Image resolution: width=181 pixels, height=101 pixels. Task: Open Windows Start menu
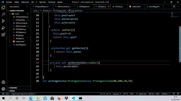point(3,98)
